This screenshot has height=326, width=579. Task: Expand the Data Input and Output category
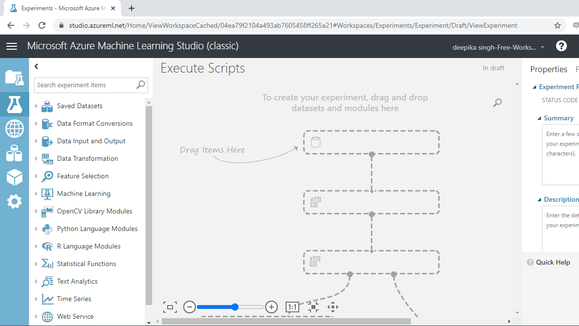(x=36, y=141)
